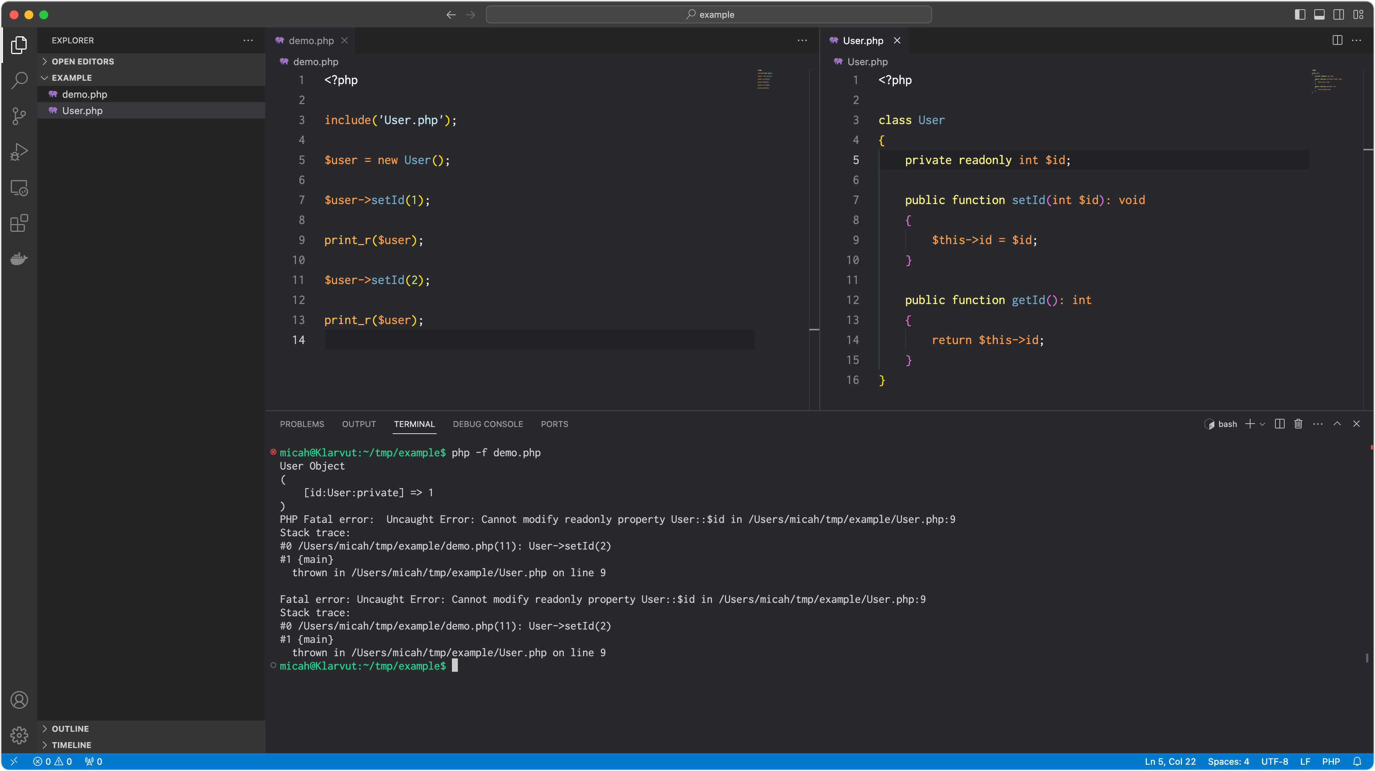The image size is (1375, 771).
Task: Select the Source Control icon
Action: [19, 116]
